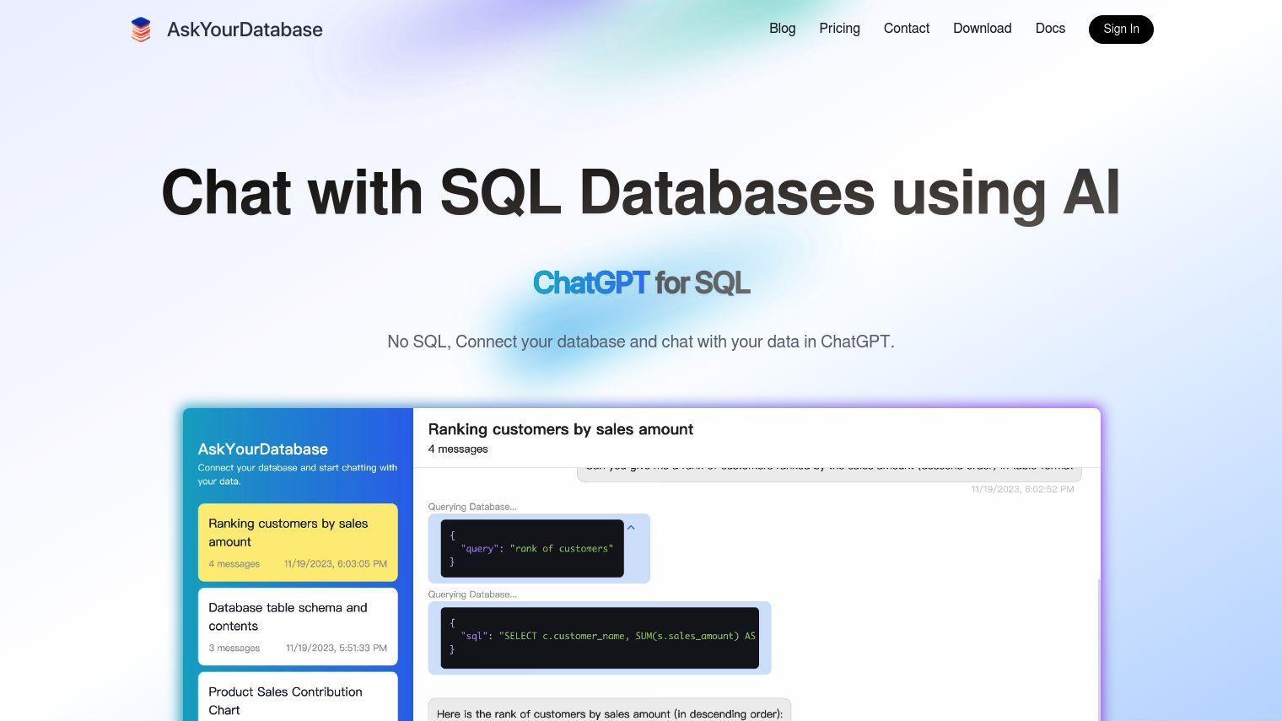The width and height of the screenshot is (1282, 721).
Task: Click the 3 messages label in sidebar
Action: (234, 648)
